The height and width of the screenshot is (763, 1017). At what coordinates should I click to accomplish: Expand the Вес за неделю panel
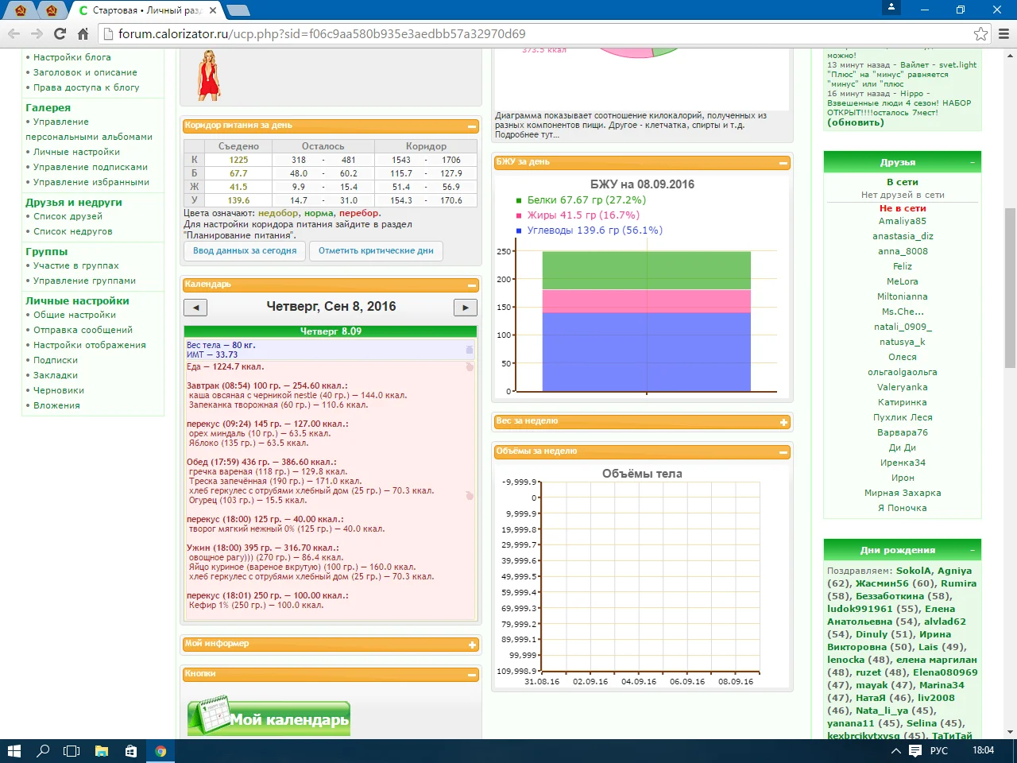[x=783, y=422]
